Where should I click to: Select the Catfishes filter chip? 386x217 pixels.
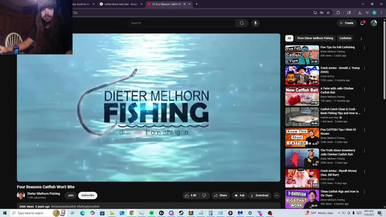pyautogui.click(x=345, y=38)
